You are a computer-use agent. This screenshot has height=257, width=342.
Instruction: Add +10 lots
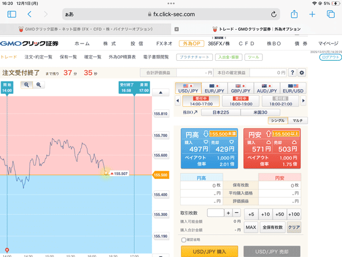pos(266,215)
